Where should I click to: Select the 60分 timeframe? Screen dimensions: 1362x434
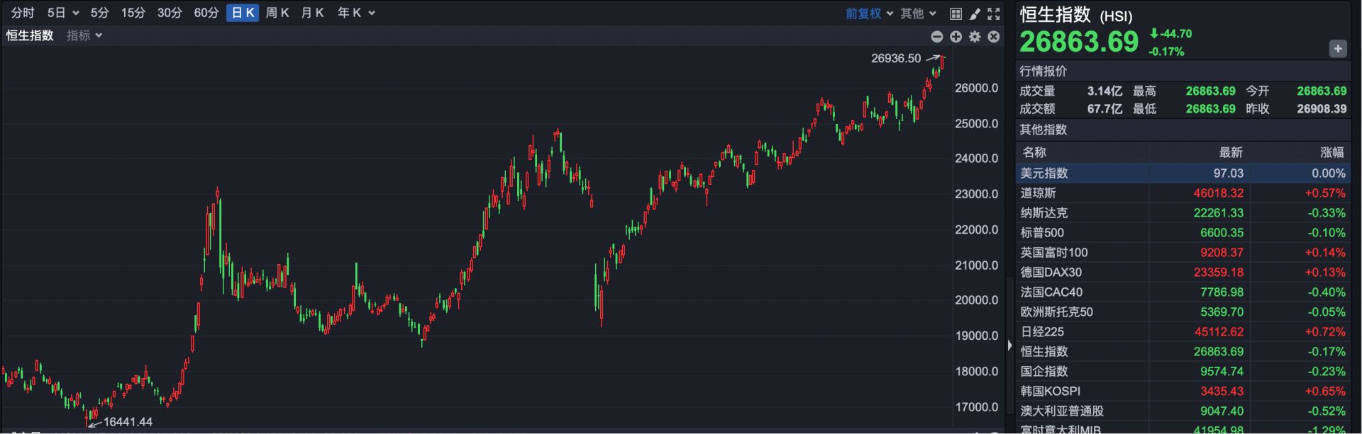pos(206,13)
